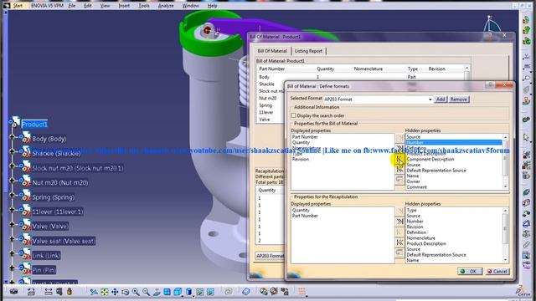Click the BOM hide-all-properties double arrow

[399, 148]
